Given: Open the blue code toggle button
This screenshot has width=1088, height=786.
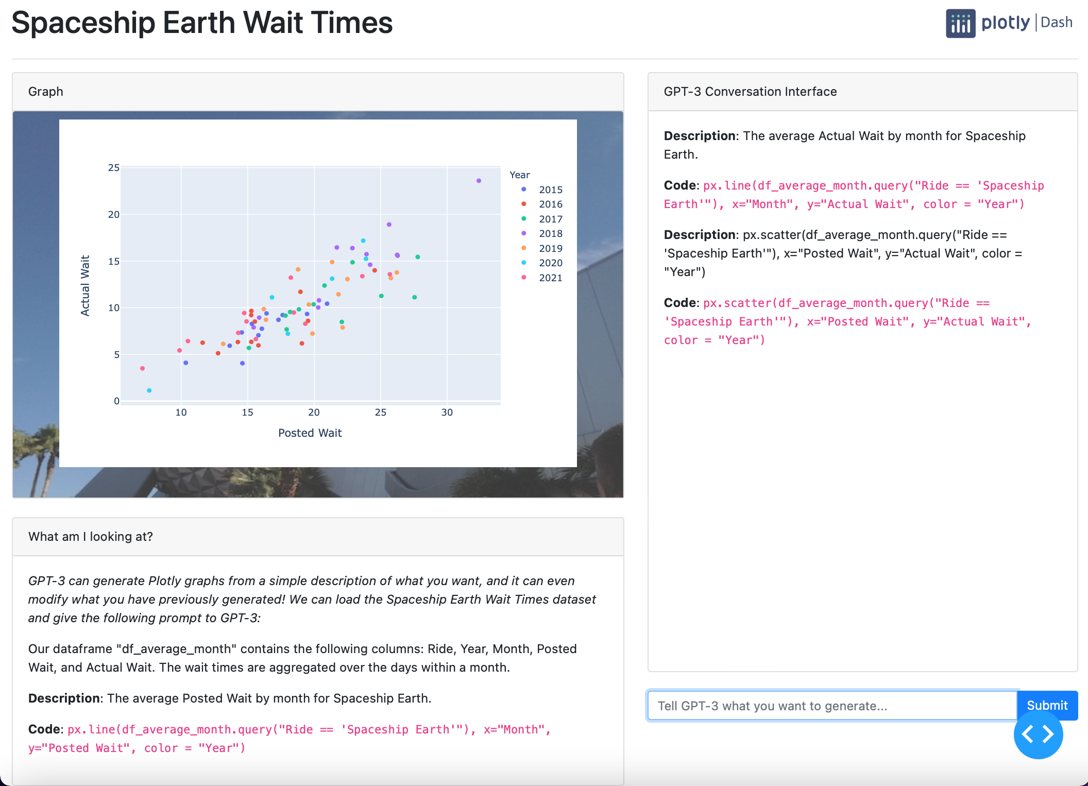Looking at the screenshot, I should click(x=1038, y=734).
